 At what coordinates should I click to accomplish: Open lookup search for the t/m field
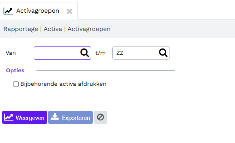tap(163, 53)
